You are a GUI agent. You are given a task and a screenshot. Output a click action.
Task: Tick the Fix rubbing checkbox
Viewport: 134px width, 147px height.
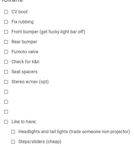click(6, 22)
